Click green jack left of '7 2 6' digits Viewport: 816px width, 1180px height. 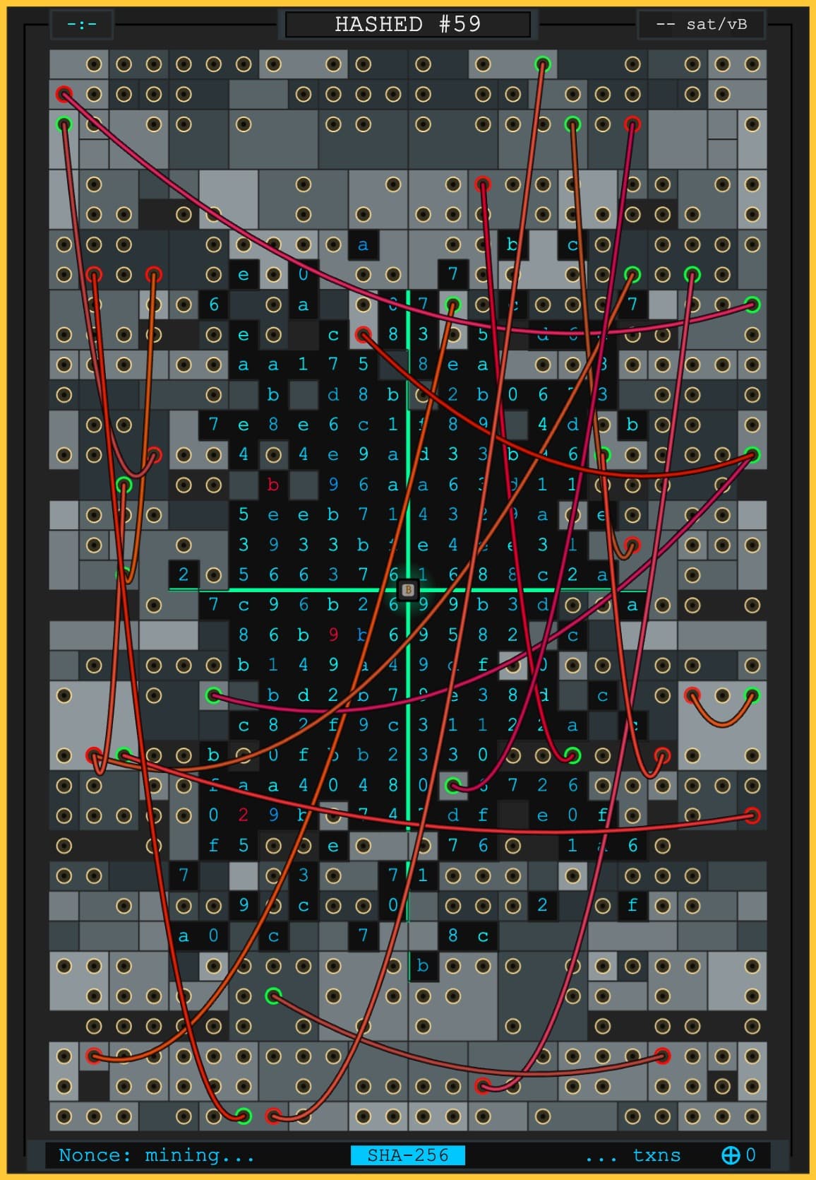point(452,784)
